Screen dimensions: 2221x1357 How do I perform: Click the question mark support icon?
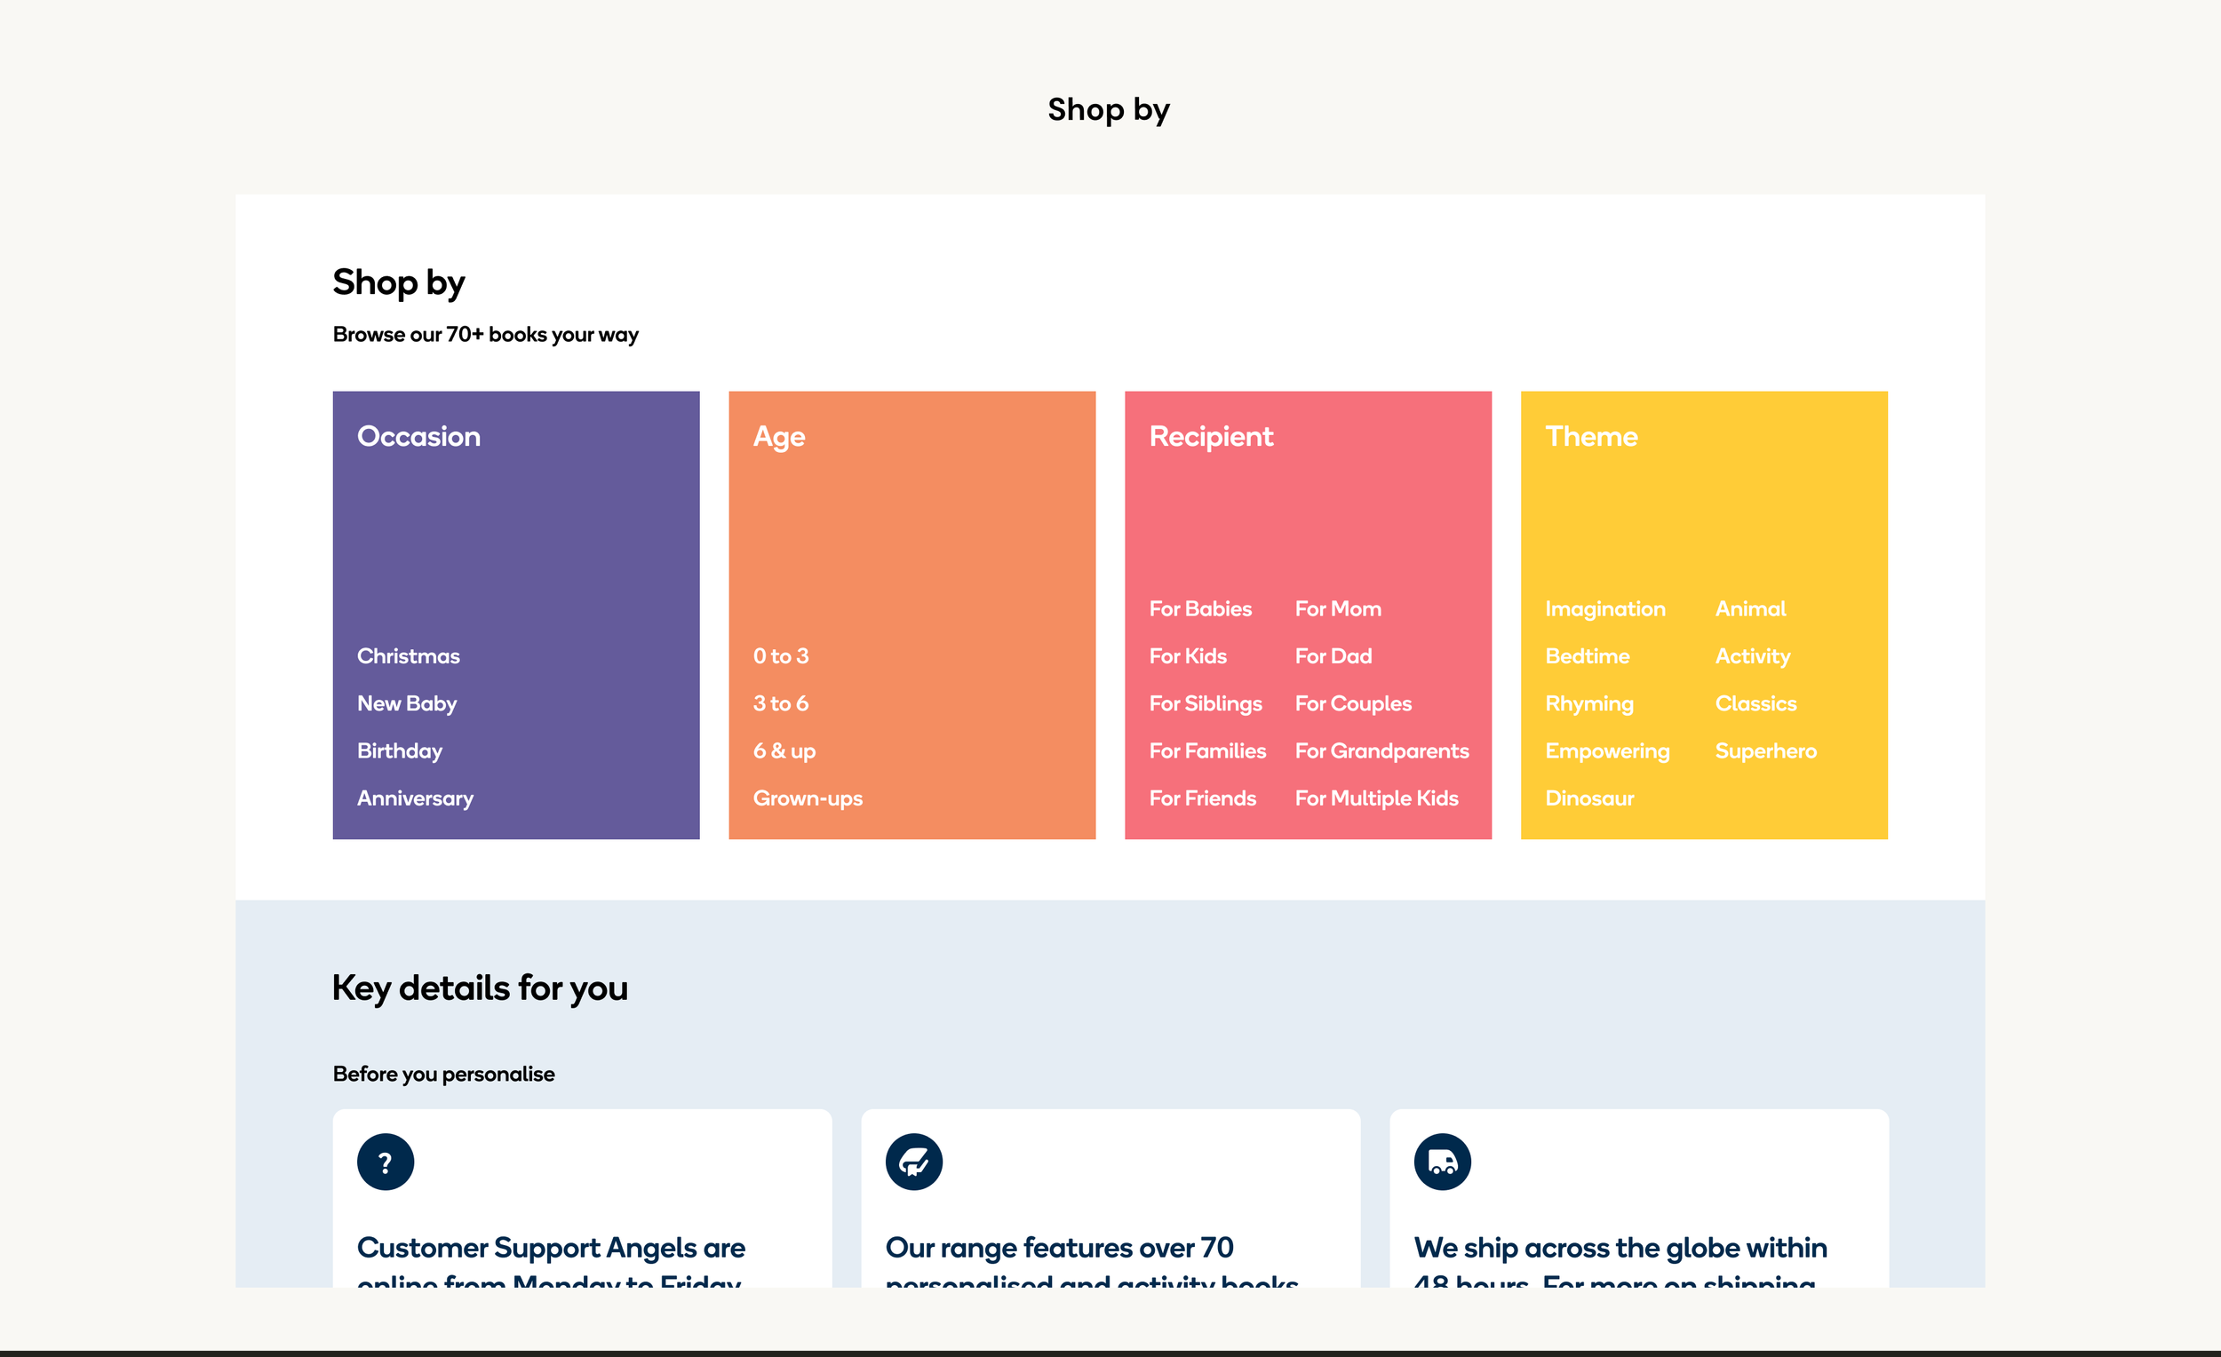(385, 1162)
